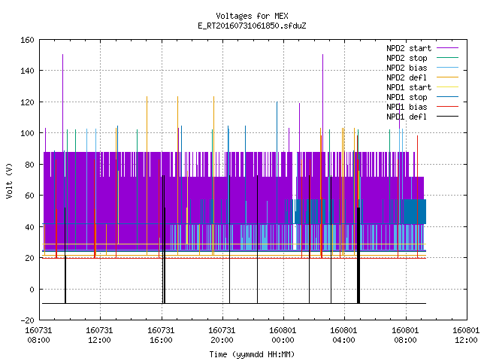Click the NPD1 defl legend label
This screenshot has height=361, width=481.
pyautogui.click(x=407, y=117)
